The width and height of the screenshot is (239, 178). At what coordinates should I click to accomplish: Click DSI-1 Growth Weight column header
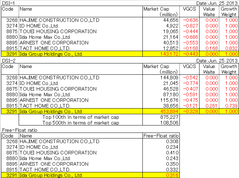tap(229, 12)
